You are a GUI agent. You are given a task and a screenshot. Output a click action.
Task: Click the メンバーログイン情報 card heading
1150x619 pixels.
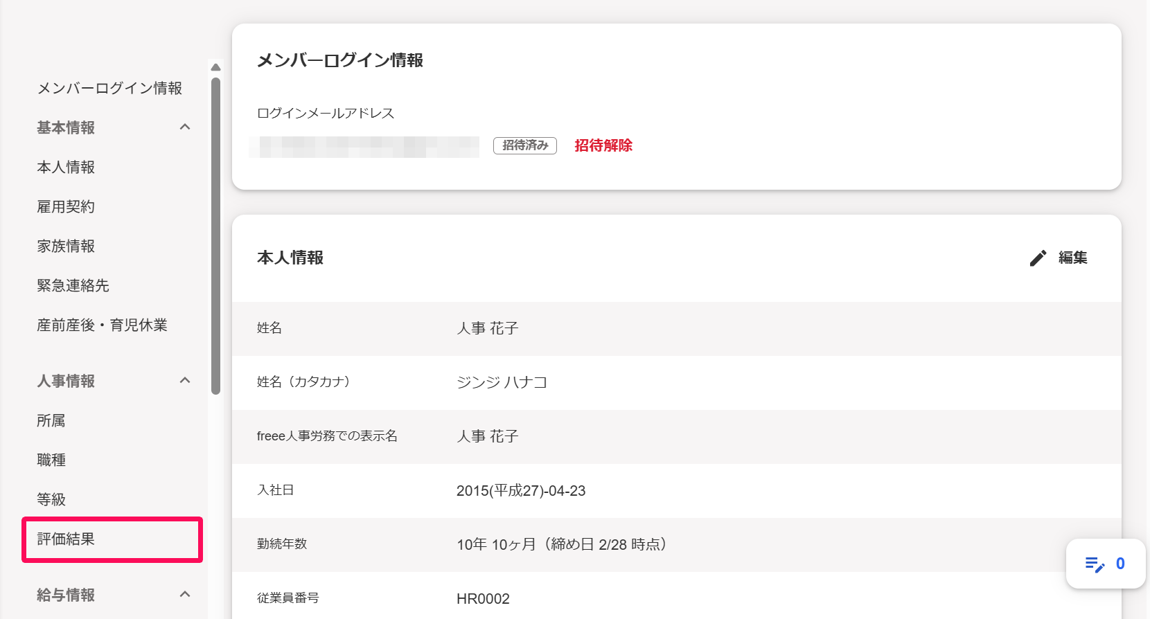point(340,60)
